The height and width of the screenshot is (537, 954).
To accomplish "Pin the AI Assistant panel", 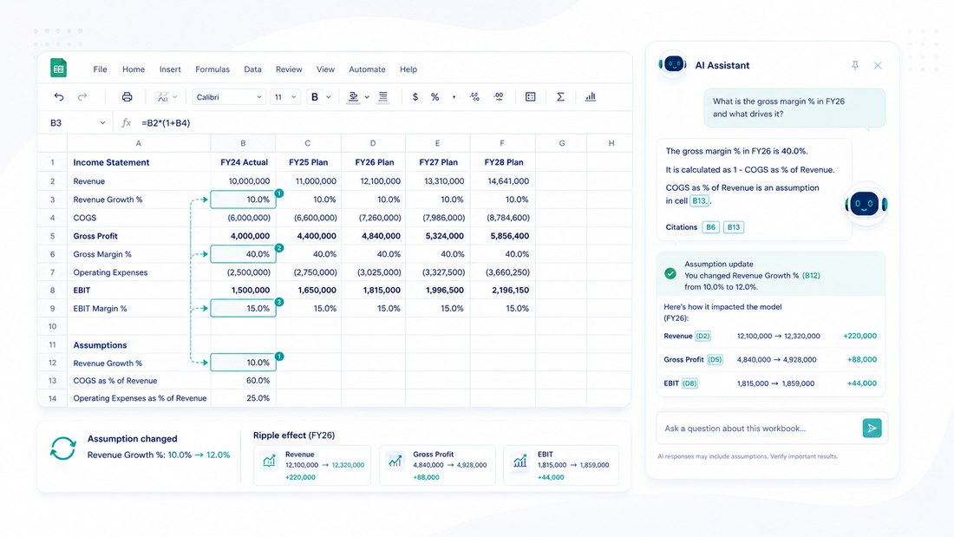I will 855,65.
